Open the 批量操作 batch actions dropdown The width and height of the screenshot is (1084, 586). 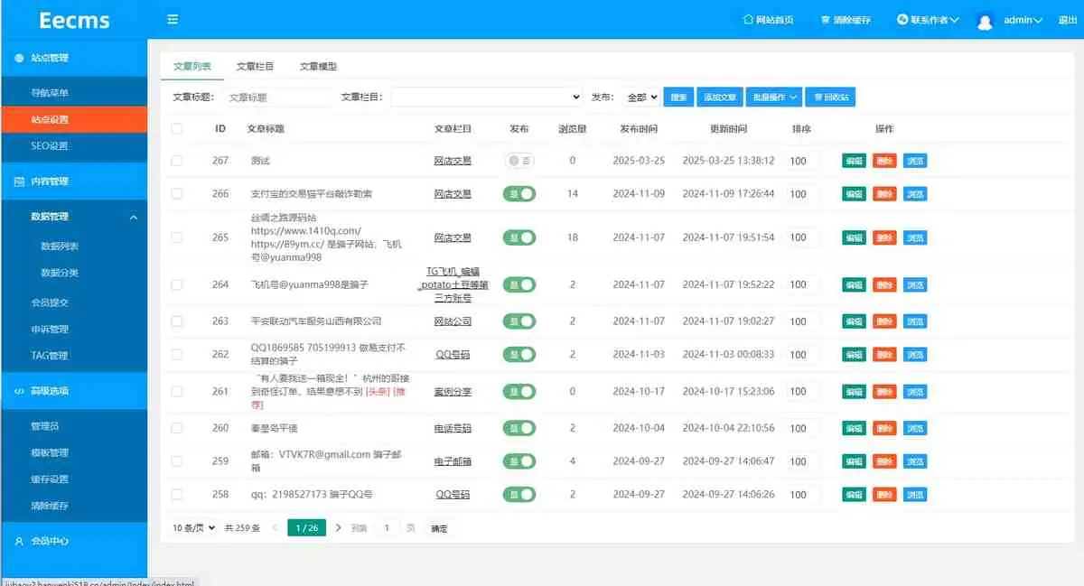tap(775, 97)
